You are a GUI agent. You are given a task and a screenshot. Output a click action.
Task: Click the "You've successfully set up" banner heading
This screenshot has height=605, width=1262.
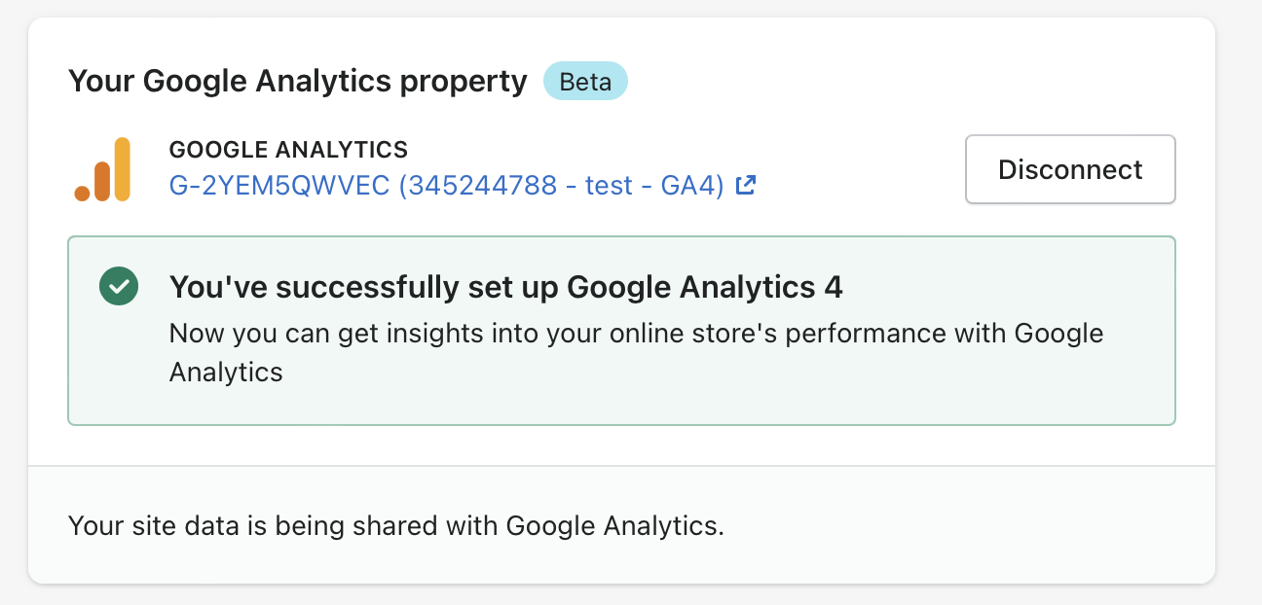(366, 287)
